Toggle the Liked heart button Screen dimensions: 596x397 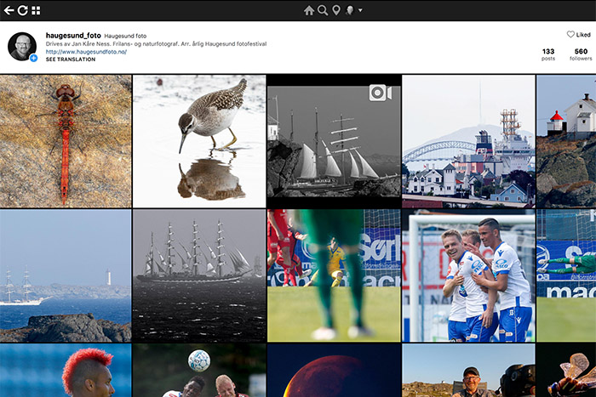[x=578, y=35]
